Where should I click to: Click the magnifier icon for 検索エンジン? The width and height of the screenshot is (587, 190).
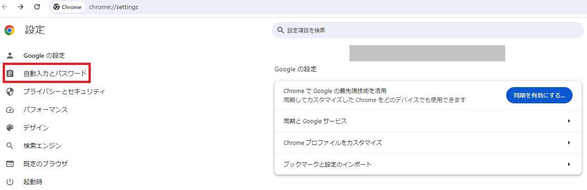click(10, 146)
